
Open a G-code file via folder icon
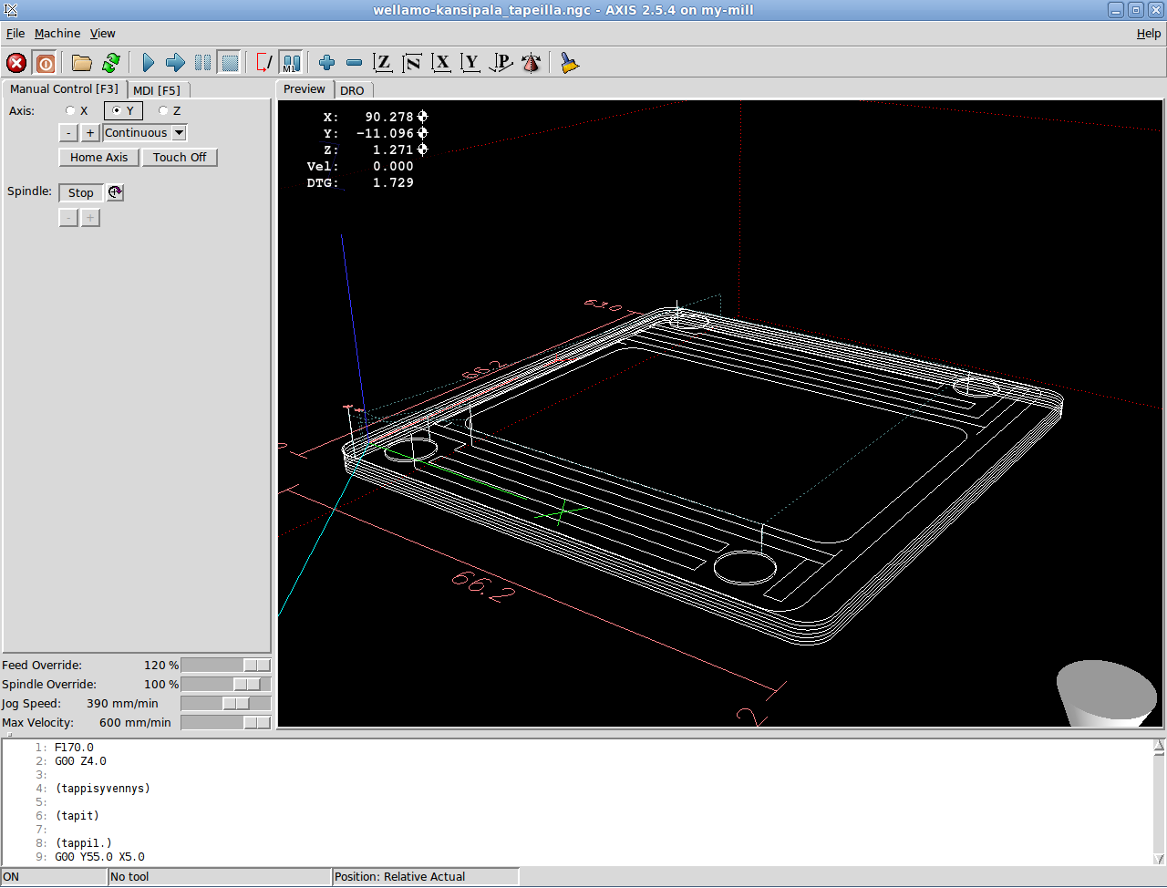coord(82,63)
